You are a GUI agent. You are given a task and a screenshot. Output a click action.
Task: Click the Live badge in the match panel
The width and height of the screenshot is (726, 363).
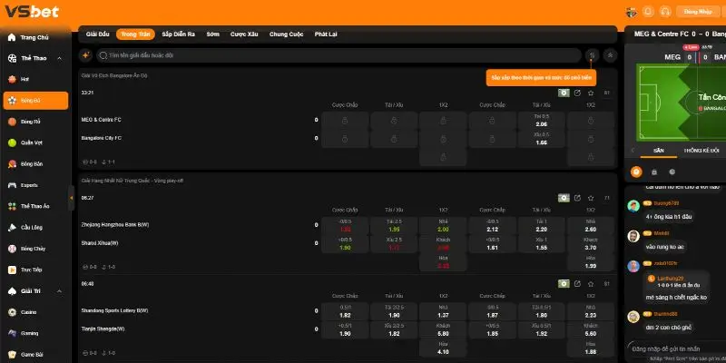click(691, 47)
